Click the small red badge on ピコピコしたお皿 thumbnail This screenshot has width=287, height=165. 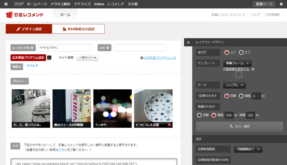[169, 125]
